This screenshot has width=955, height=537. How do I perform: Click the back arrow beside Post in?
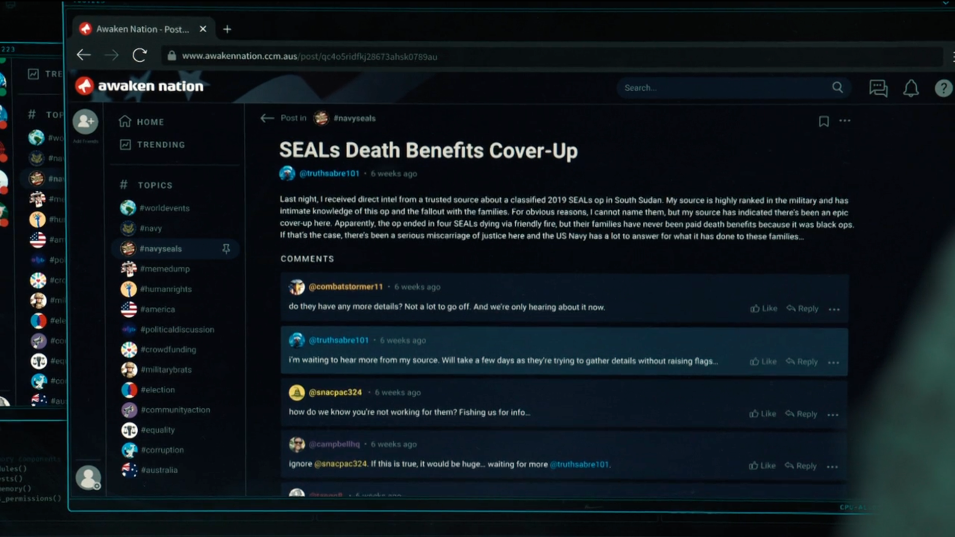267,118
